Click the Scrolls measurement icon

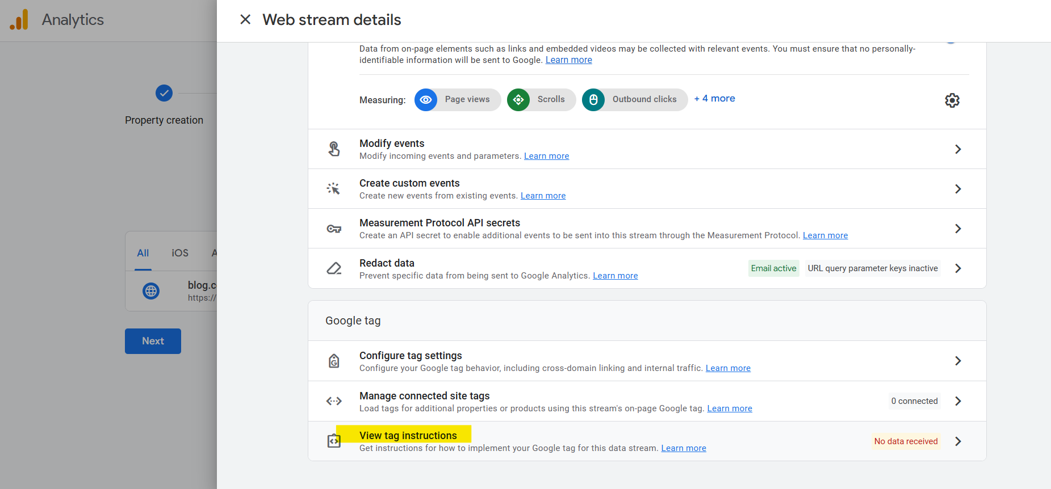518,100
